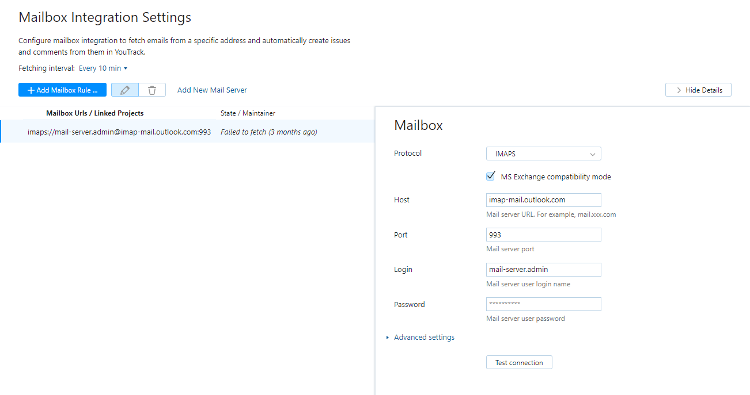
Task: Delete the mailbox rule using trash icon
Action: point(151,90)
